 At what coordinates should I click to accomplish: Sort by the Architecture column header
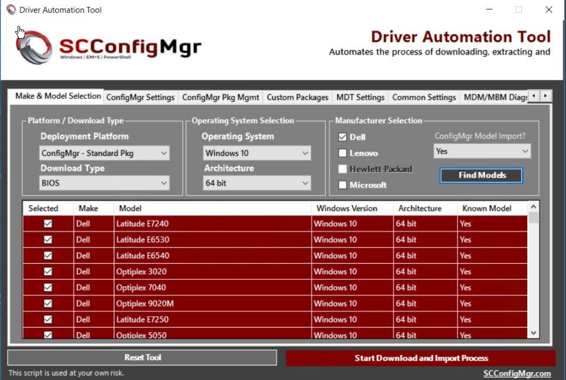coord(425,208)
